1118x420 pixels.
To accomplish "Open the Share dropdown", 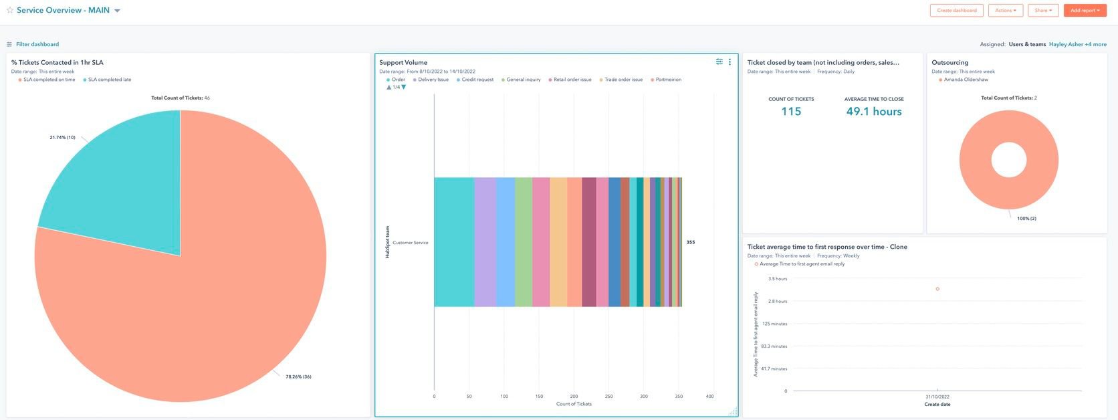I will pyautogui.click(x=1043, y=11).
